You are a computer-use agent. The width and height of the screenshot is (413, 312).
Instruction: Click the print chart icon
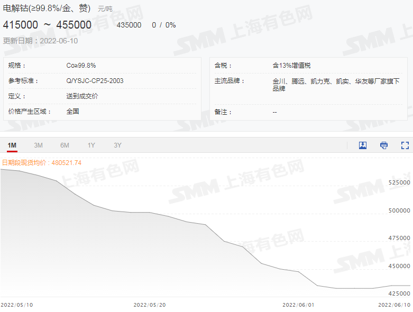[384, 145]
